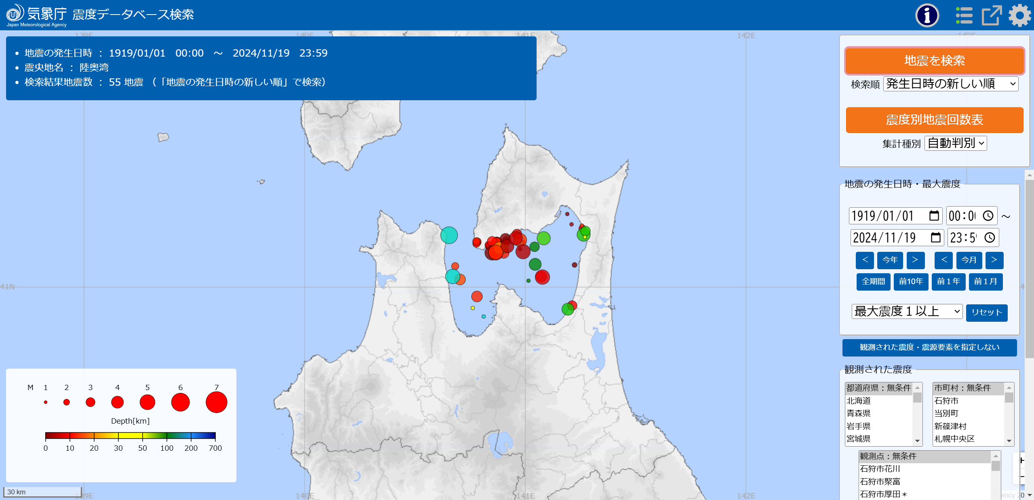
Task: Click clock icon on start time
Action: (988, 215)
